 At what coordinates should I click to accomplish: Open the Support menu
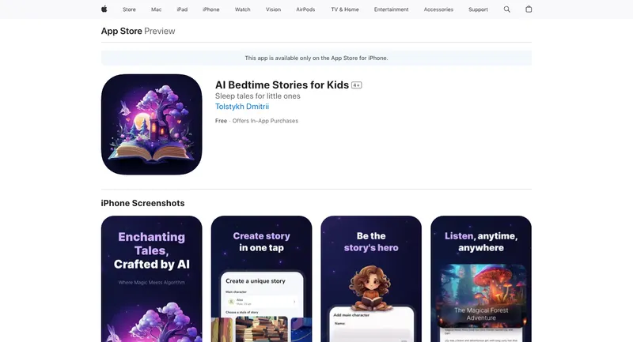(x=479, y=9)
